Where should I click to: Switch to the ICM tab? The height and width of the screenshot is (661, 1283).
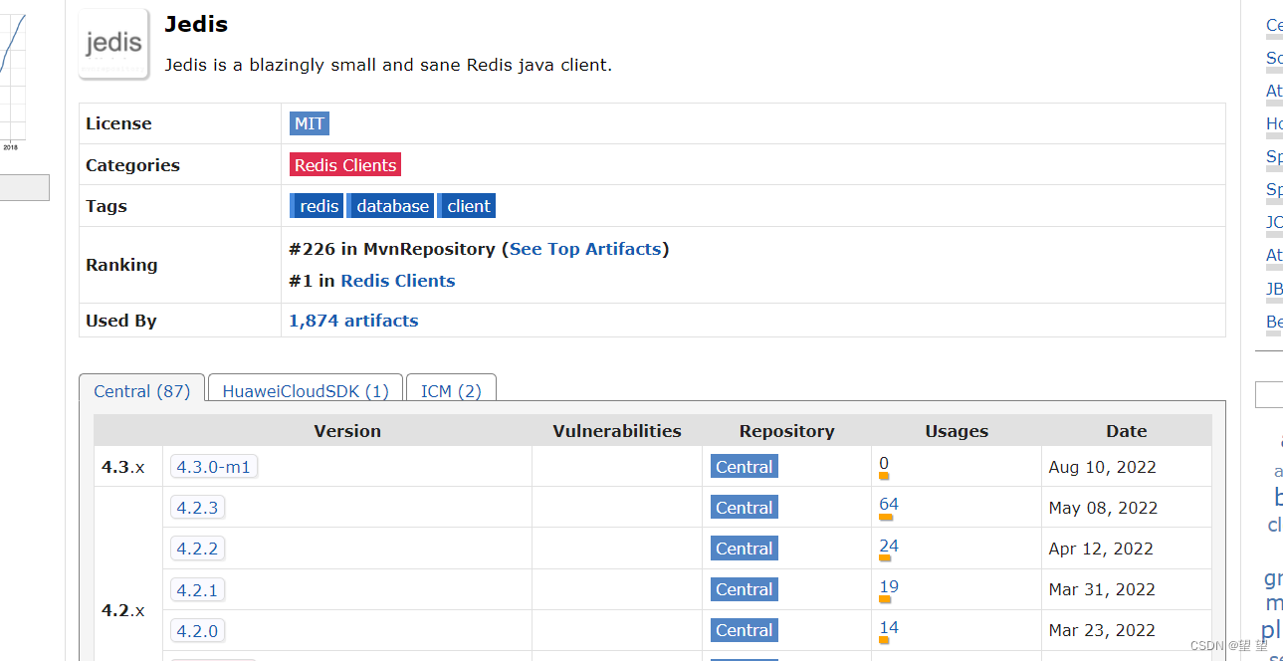[451, 390]
